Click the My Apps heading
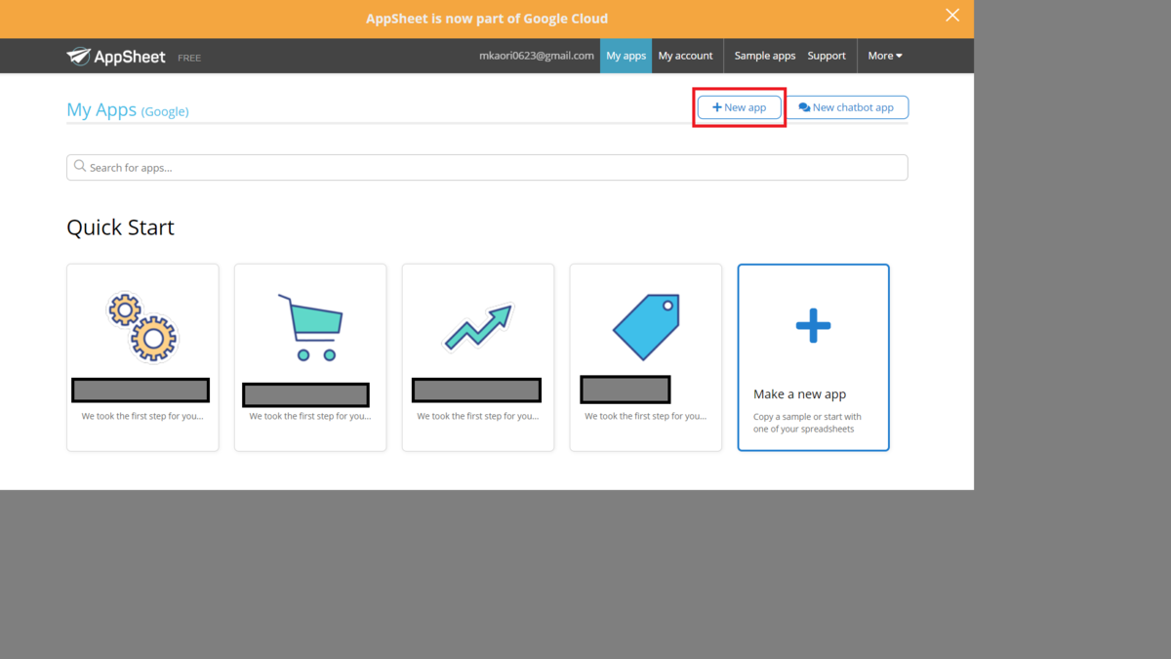 (101, 110)
